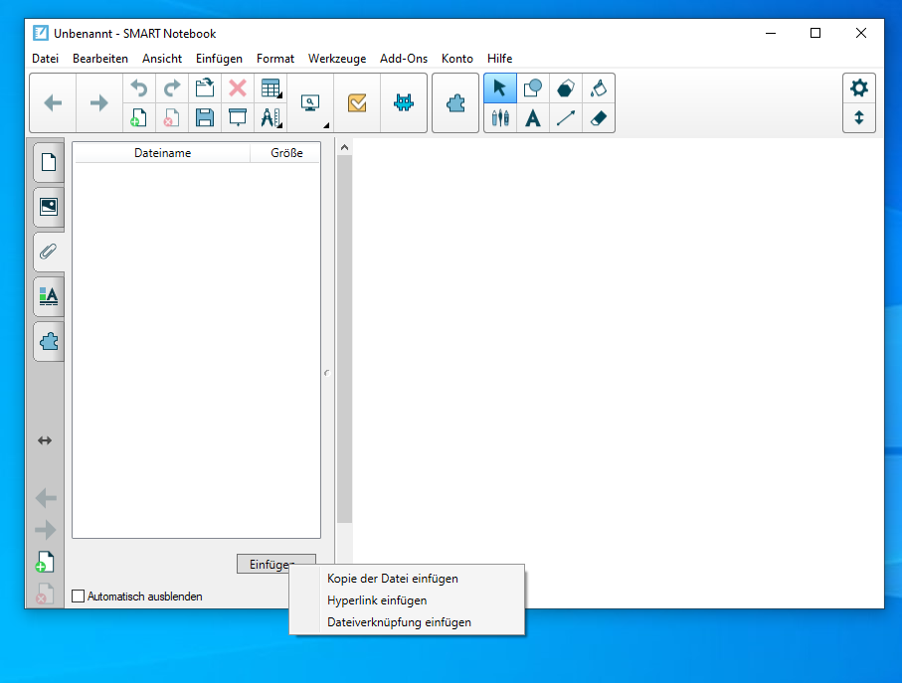Choose Kopie der Datei einfügen

pos(392,579)
